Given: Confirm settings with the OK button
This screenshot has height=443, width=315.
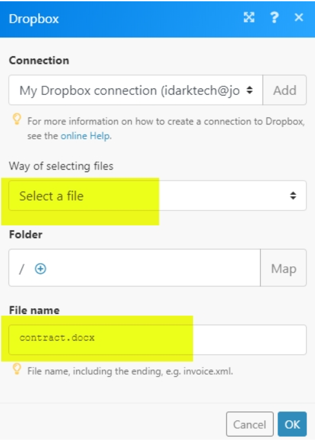Looking at the screenshot, I should pyautogui.click(x=292, y=424).
